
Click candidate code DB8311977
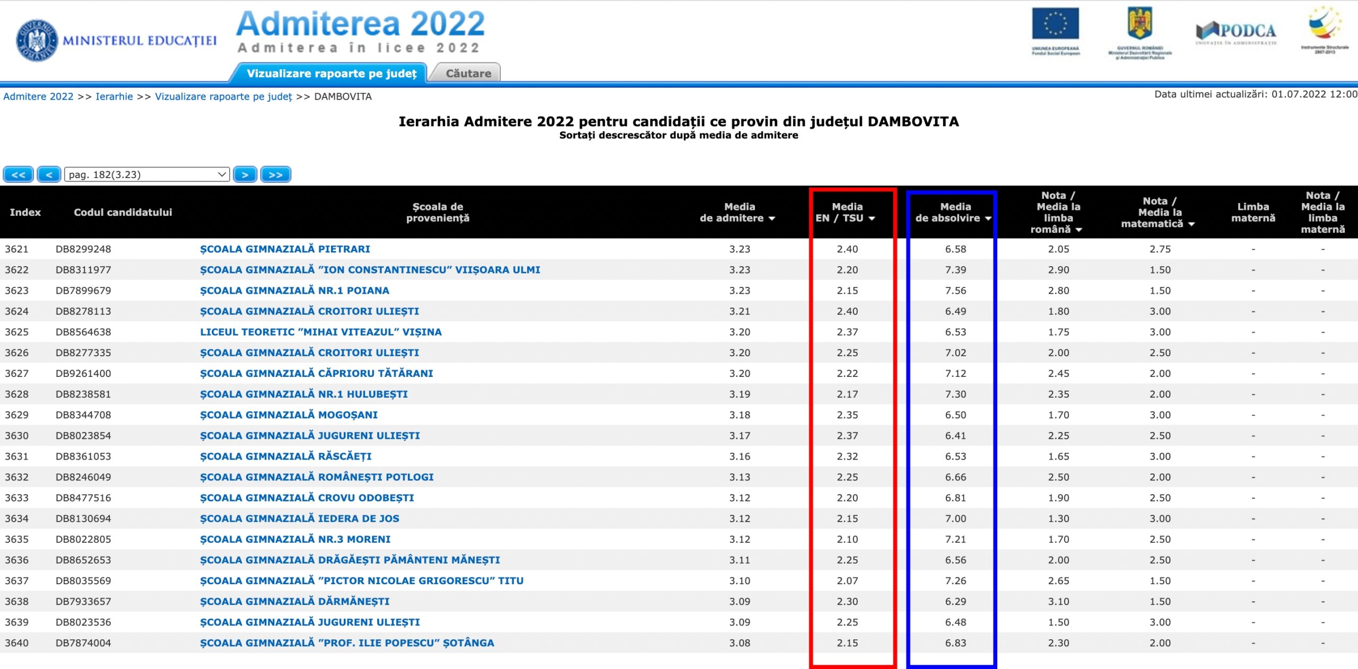click(83, 269)
